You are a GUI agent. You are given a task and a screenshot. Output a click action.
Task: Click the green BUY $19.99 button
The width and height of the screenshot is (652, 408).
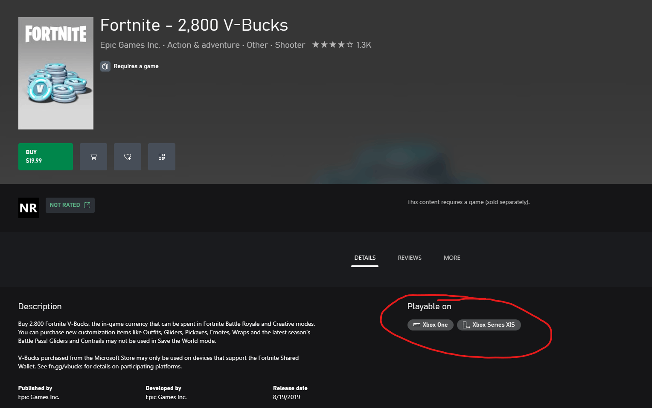[46, 157]
